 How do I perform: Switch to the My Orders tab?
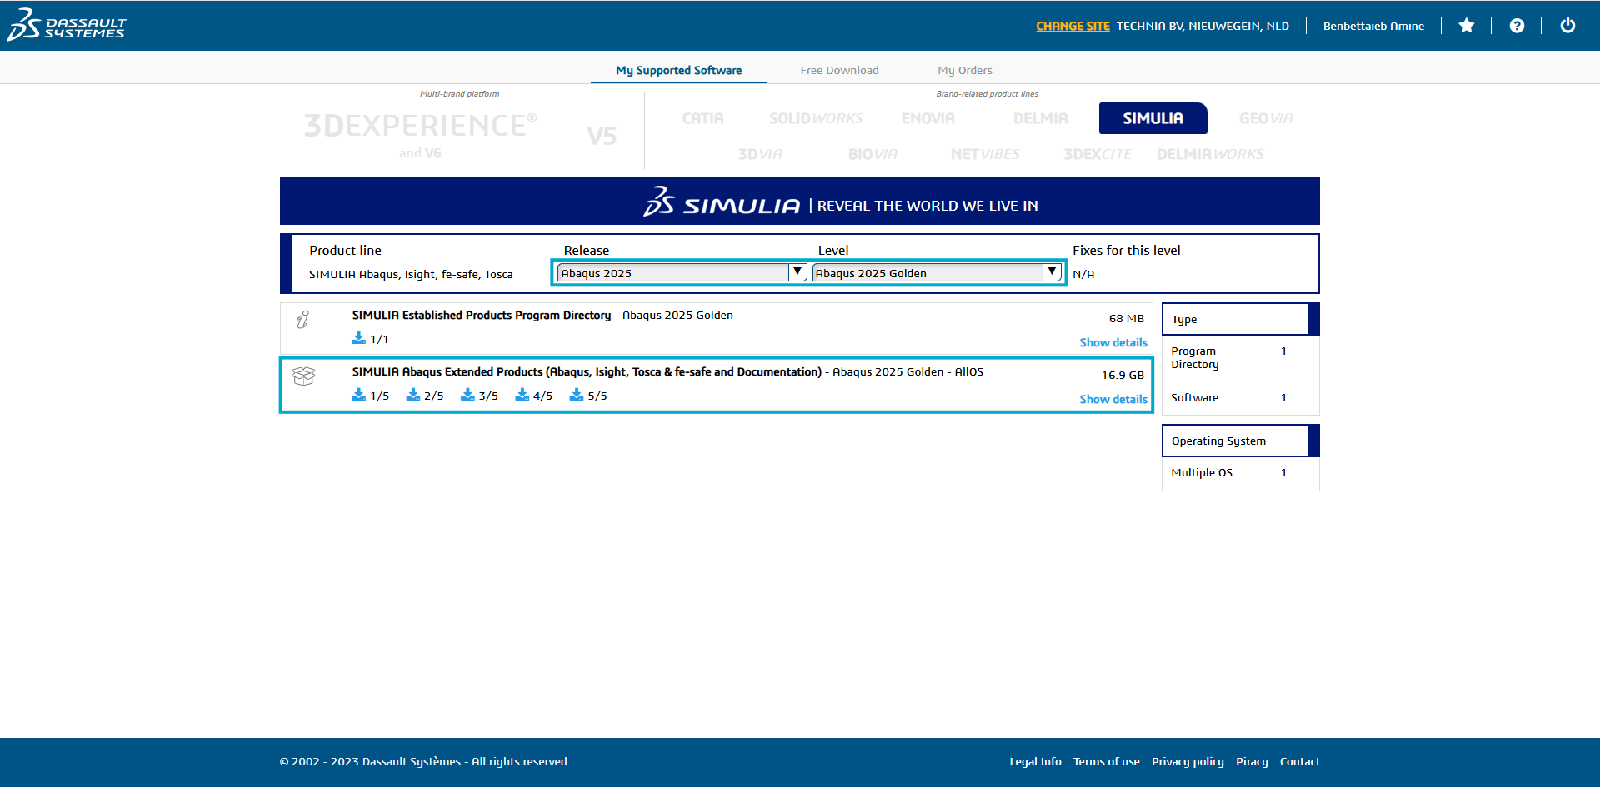coord(965,70)
